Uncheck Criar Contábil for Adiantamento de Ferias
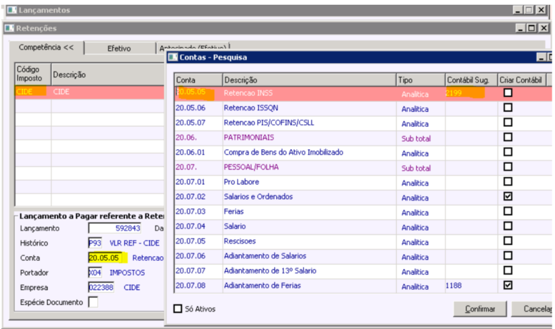This screenshot has width=555, height=329. [508, 285]
